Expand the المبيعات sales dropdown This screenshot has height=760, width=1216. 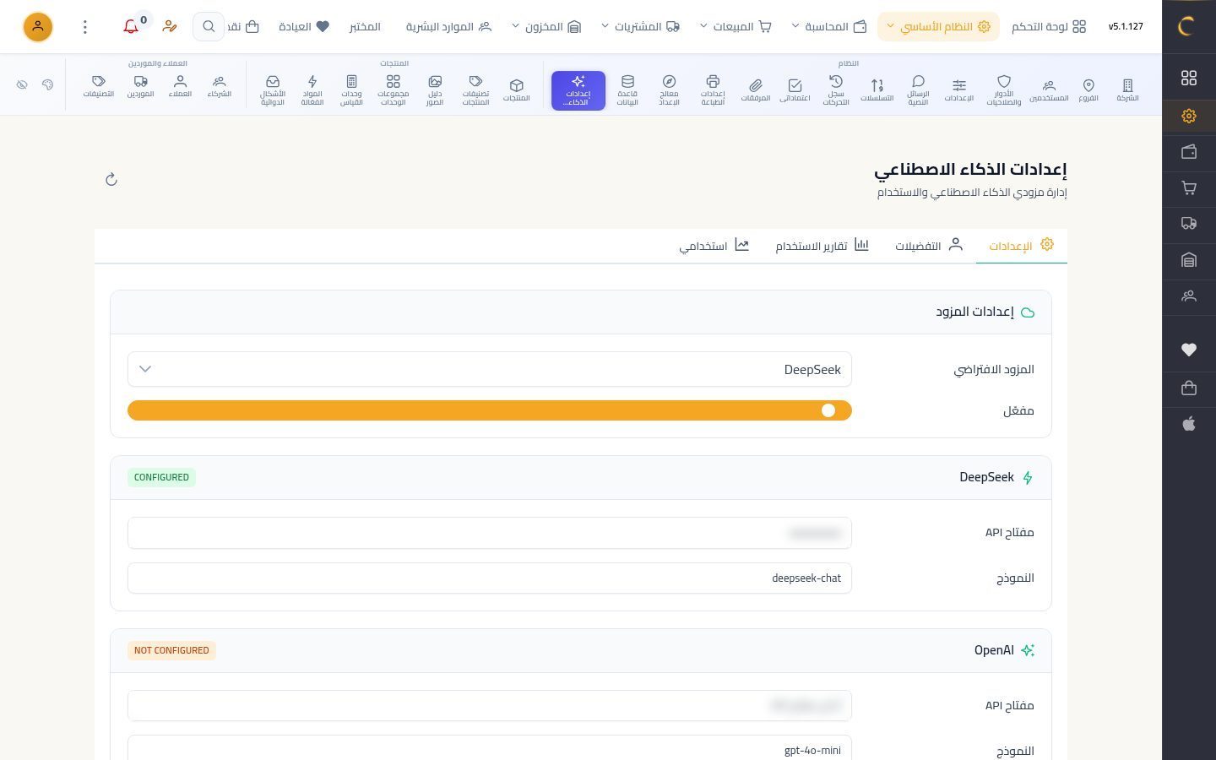coord(736,26)
